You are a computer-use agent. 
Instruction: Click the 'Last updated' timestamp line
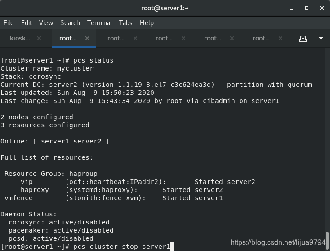(x=77, y=93)
